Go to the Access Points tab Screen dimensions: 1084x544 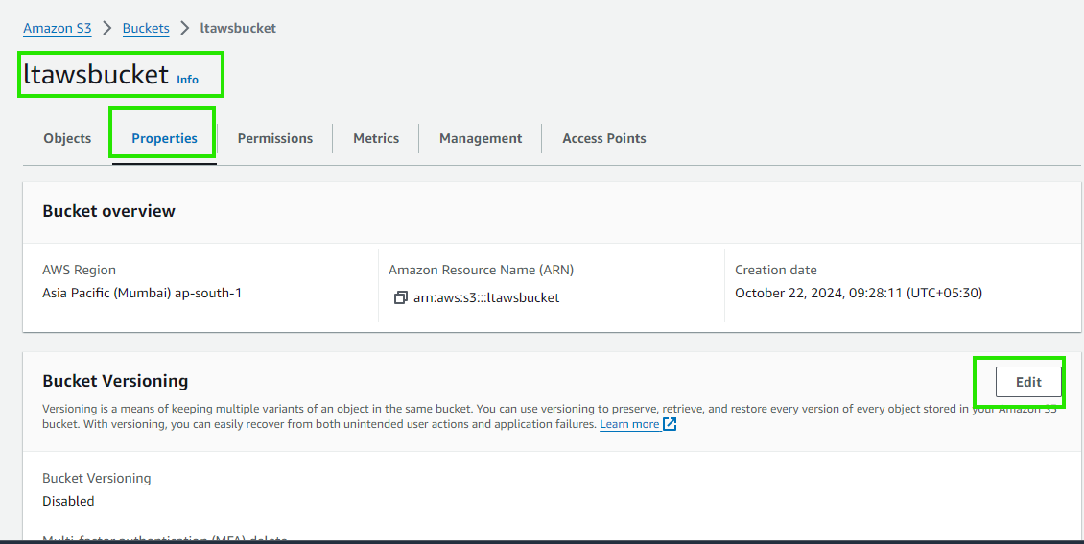coord(604,138)
